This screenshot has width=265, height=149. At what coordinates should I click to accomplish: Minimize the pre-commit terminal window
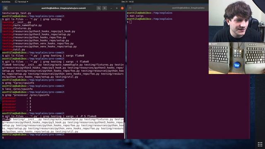coord(111,8)
